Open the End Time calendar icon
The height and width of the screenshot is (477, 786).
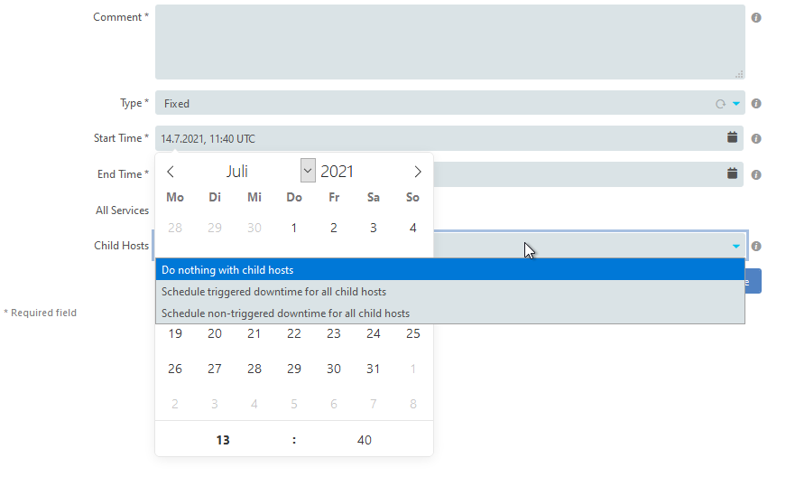coord(732,173)
